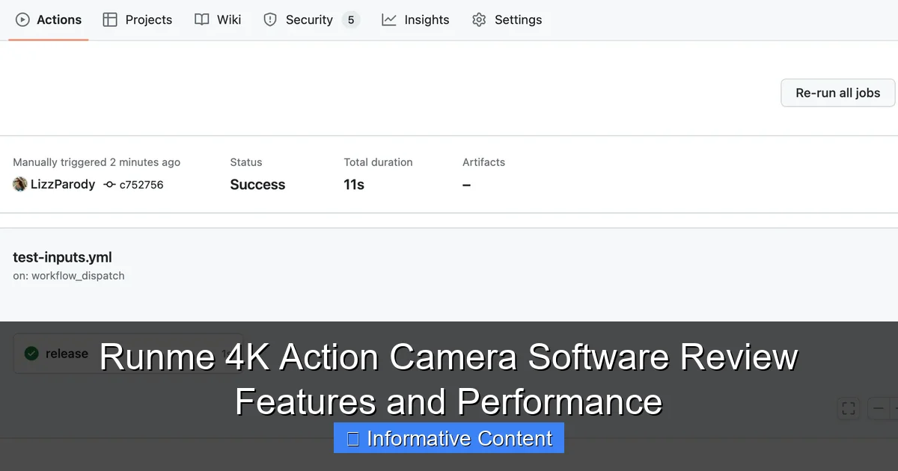The width and height of the screenshot is (898, 471).
Task: Visit LizzParody's profile link
Action: click(63, 184)
